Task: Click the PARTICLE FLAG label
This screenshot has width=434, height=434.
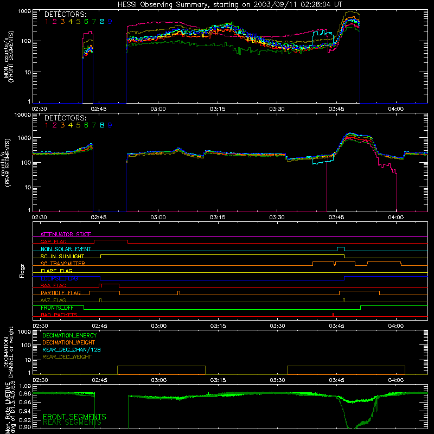Action: 61,293
